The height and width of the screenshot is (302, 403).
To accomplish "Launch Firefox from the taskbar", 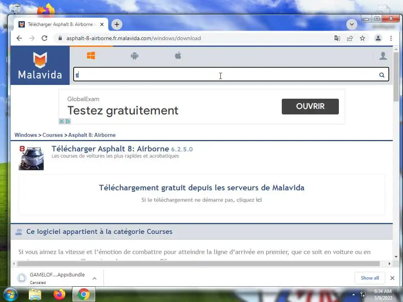I will tap(59, 294).
